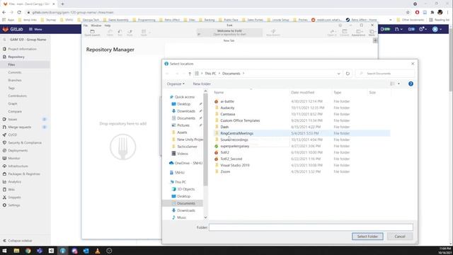Expand the address bar history dropdown

338,74
